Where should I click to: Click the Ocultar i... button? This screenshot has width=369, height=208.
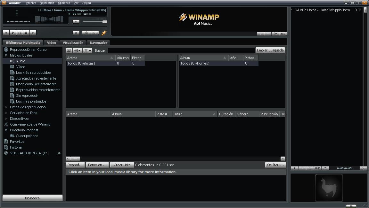pos(275,165)
